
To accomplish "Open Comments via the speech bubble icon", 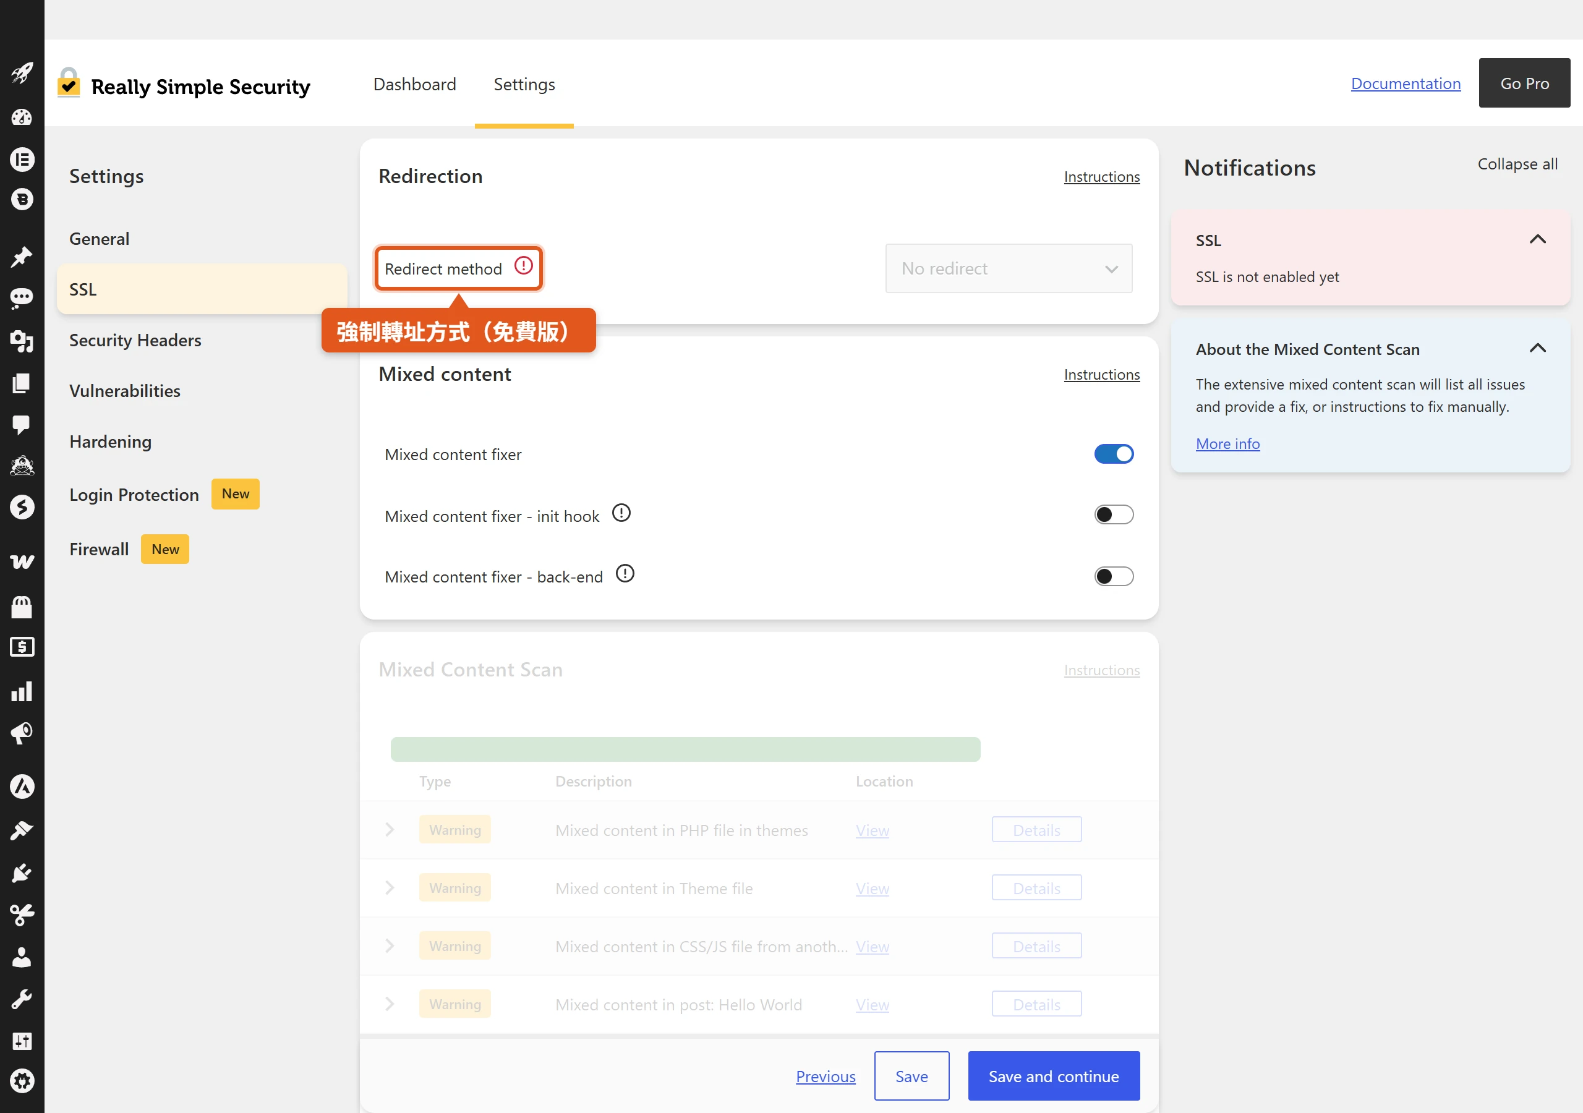I will click(x=22, y=424).
